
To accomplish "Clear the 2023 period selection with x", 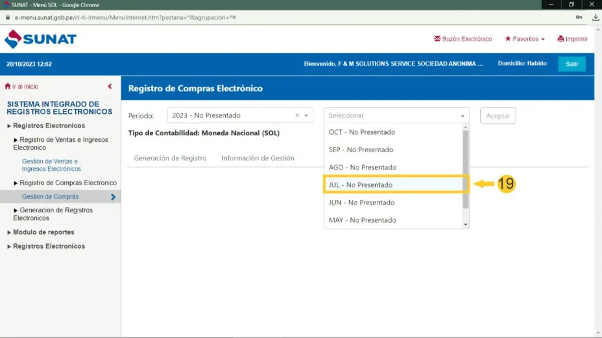I will click(x=297, y=116).
